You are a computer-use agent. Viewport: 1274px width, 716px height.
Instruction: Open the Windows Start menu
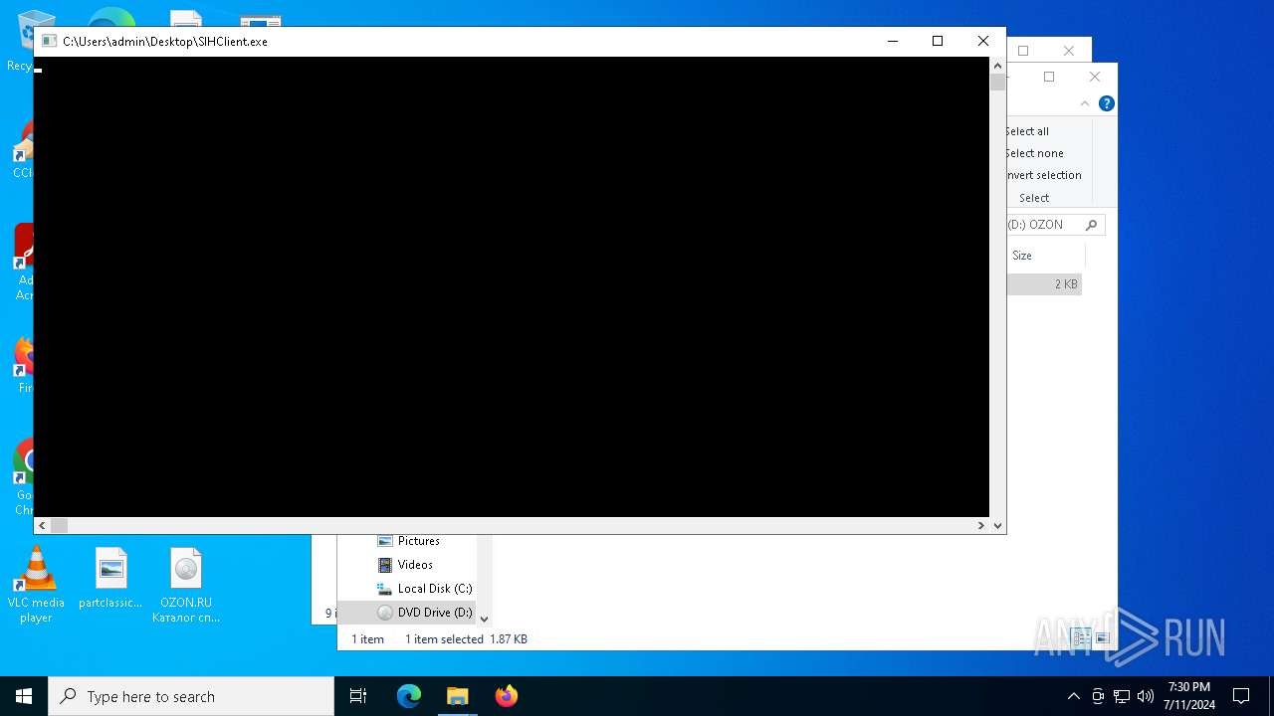[x=24, y=696]
